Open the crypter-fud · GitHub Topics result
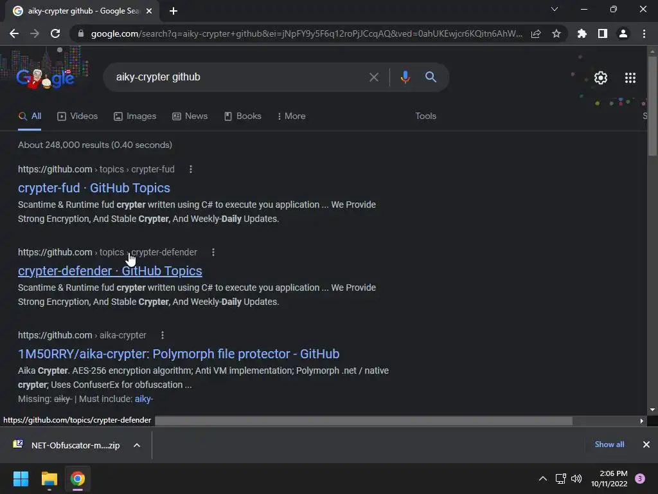658x494 pixels. (94, 188)
